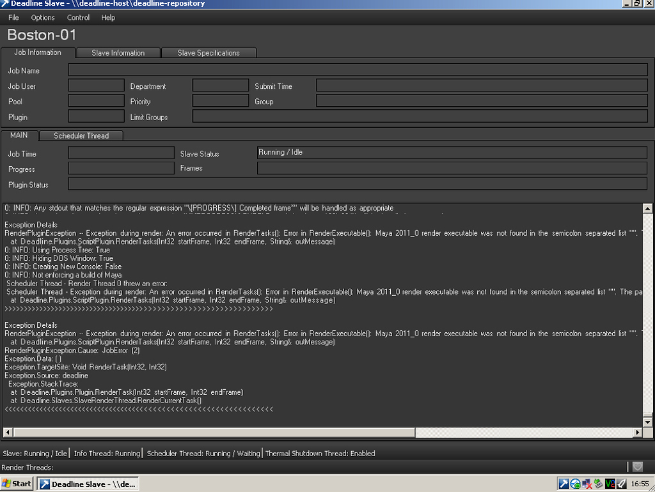Click the hammer icon in the system tray
Image resolution: width=655 pixels, height=492 pixels.
564,484
